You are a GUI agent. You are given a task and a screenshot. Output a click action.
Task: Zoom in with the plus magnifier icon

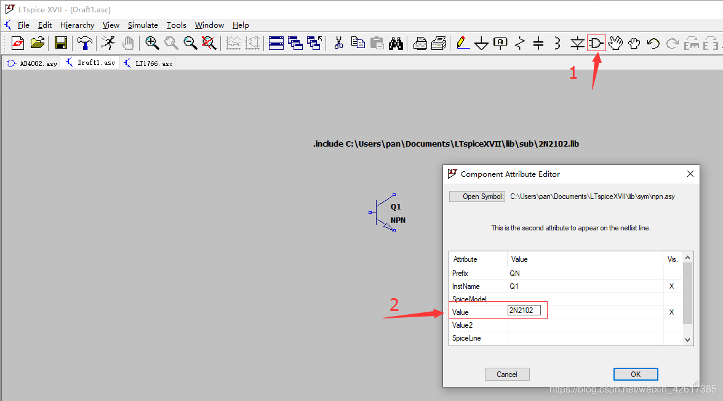pos(152,43)
